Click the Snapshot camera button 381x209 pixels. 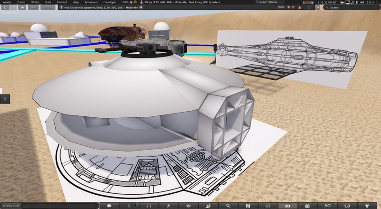coord(288,206)
